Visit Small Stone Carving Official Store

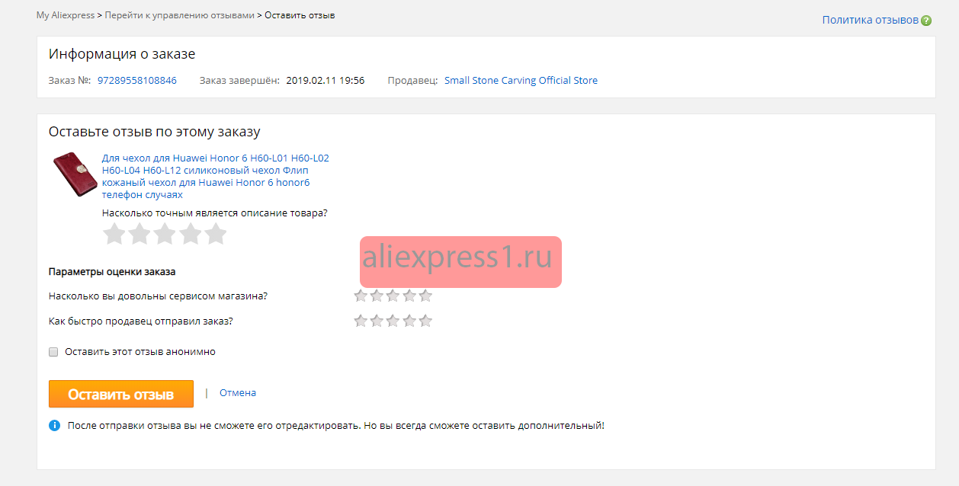[521, 80]
